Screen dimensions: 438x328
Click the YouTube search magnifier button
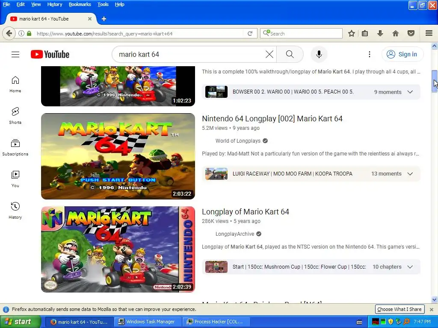tap(290, 54)
